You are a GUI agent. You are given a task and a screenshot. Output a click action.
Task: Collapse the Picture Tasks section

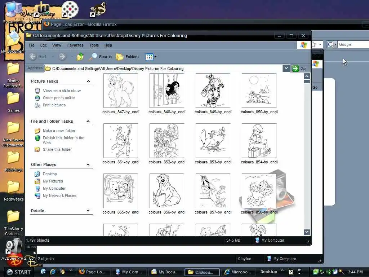click(89, 81)
